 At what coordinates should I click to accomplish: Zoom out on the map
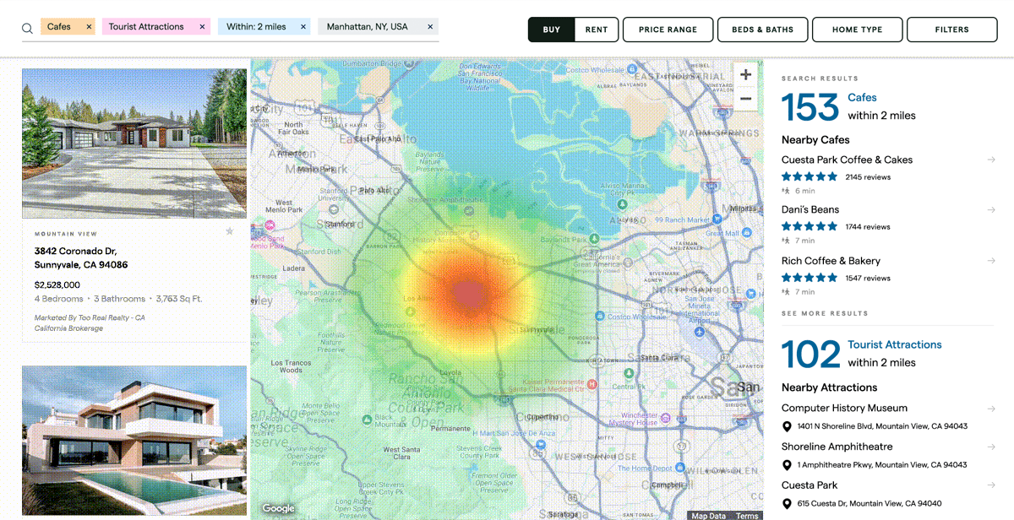(x=745, y=99)
